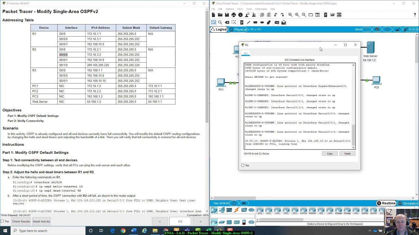Screen dimensions: 419x235
Task: Create new file in Packet Tracer toolbar
Action: (213, 15)
